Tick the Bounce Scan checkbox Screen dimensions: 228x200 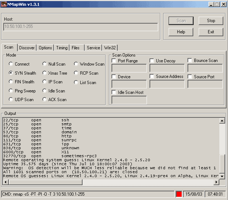pyautogui.click(x=190, y=61)
